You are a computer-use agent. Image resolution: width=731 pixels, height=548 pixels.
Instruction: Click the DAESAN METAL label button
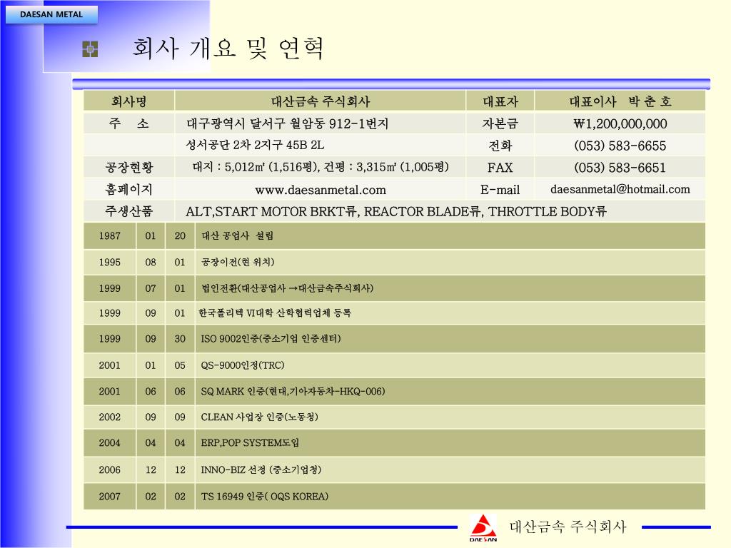51,14
